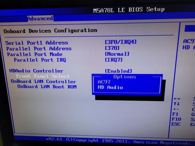Open Serial Port1 Address value 3F8/IRQ4
Viewport: 195px width, 146px height.
pos(121,42)
